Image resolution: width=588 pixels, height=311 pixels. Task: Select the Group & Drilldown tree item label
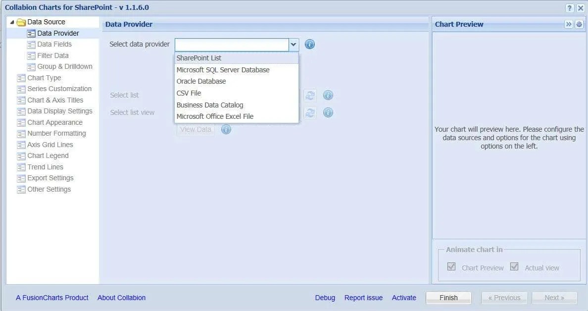pos(65,66)
